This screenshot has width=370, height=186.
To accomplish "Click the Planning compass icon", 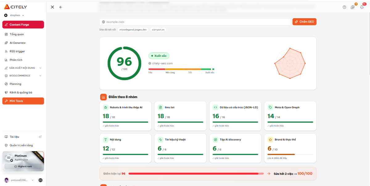I will [6, 84].
